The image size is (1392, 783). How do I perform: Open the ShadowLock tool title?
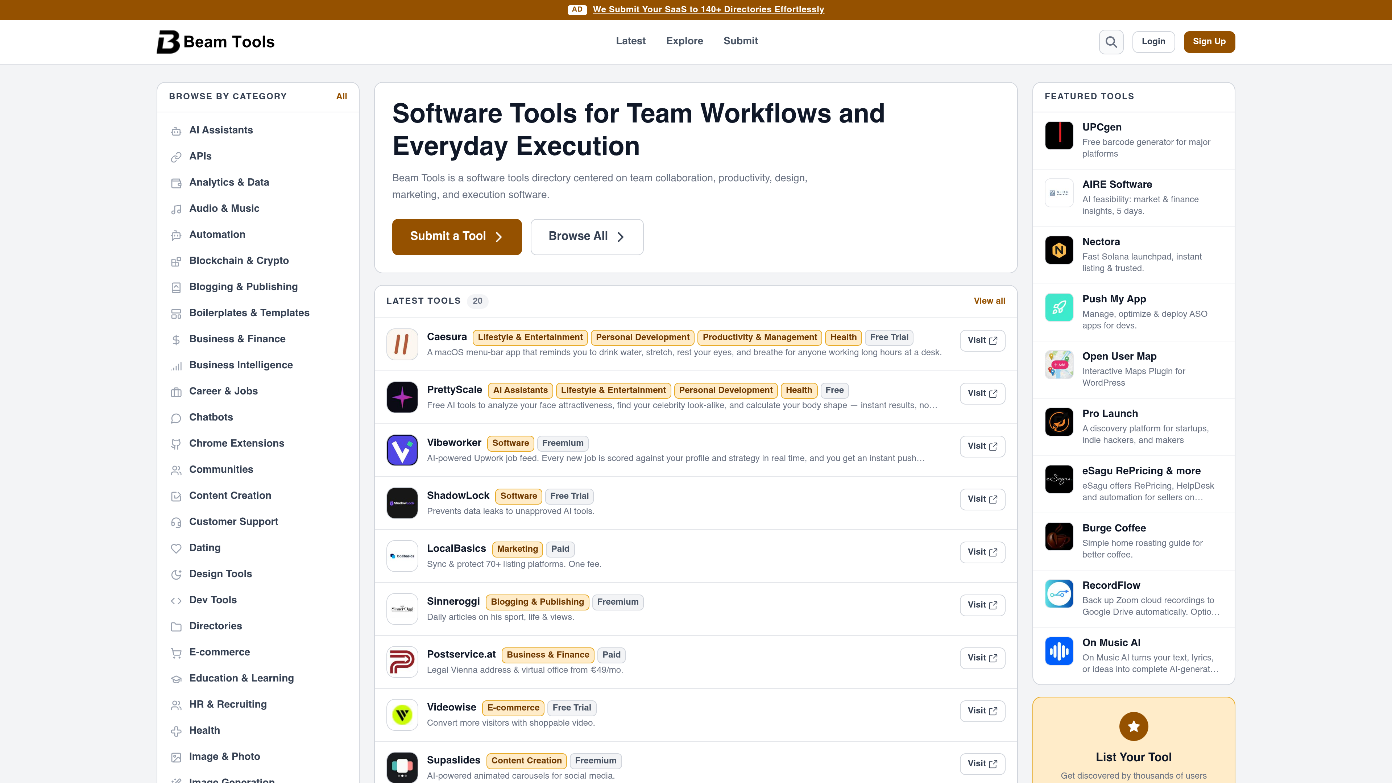pyautogui.click(x=458, y=496)
